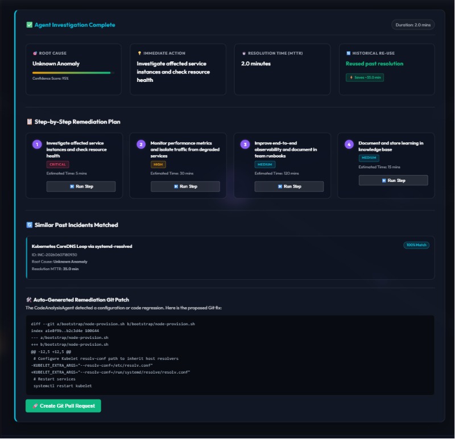Click the Create Git Pull Request button
The width and height of the screenshot is (455, 439).
63,405
